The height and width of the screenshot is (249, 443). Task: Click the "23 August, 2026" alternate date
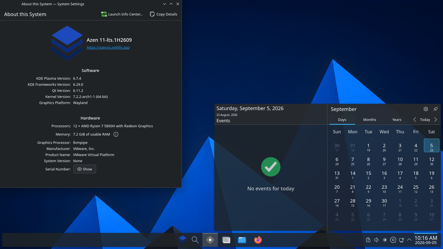coord(227,115)
